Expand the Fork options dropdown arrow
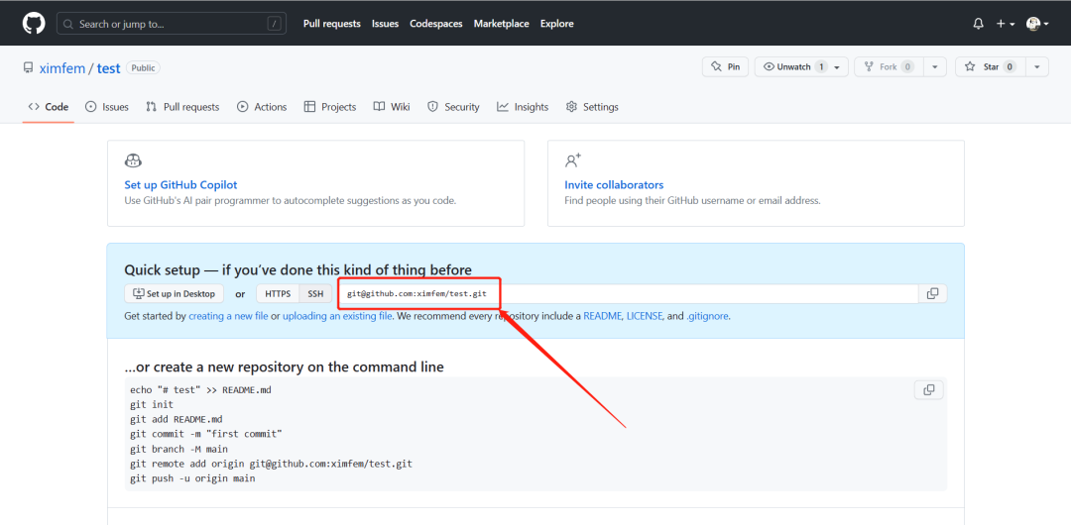The height and width of the screenshot is (525, 1071). (x=935, y=67)
